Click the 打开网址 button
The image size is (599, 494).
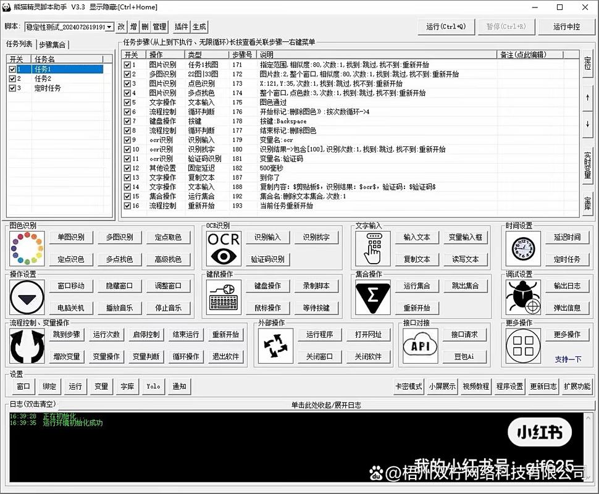(368, 335)
